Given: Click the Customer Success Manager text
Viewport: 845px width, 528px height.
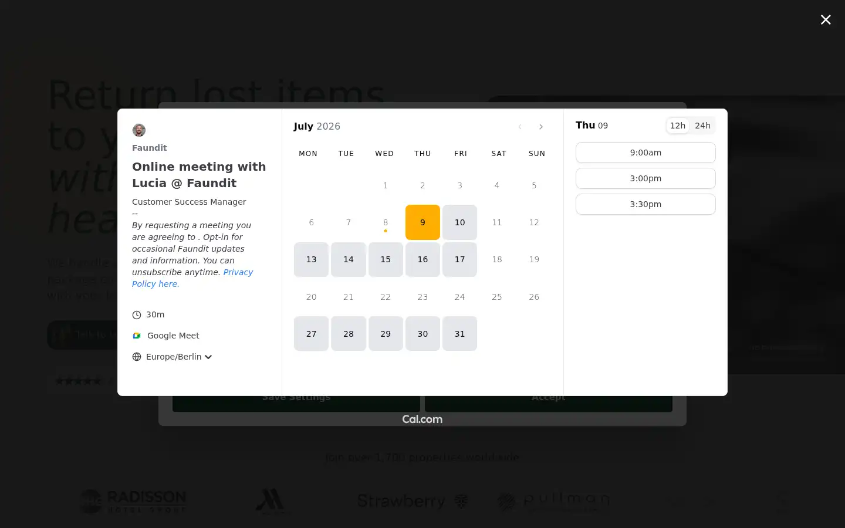Looking at the screenshot, I should point(189,202).
